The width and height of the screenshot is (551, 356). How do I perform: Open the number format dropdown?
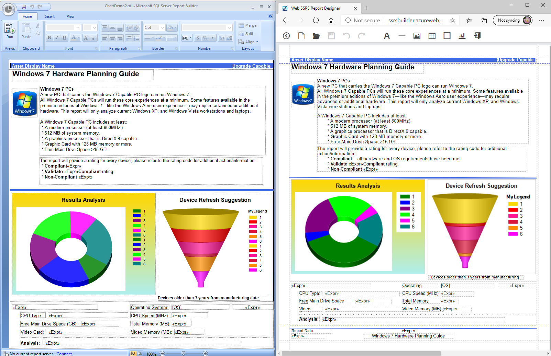pos(229,27)
